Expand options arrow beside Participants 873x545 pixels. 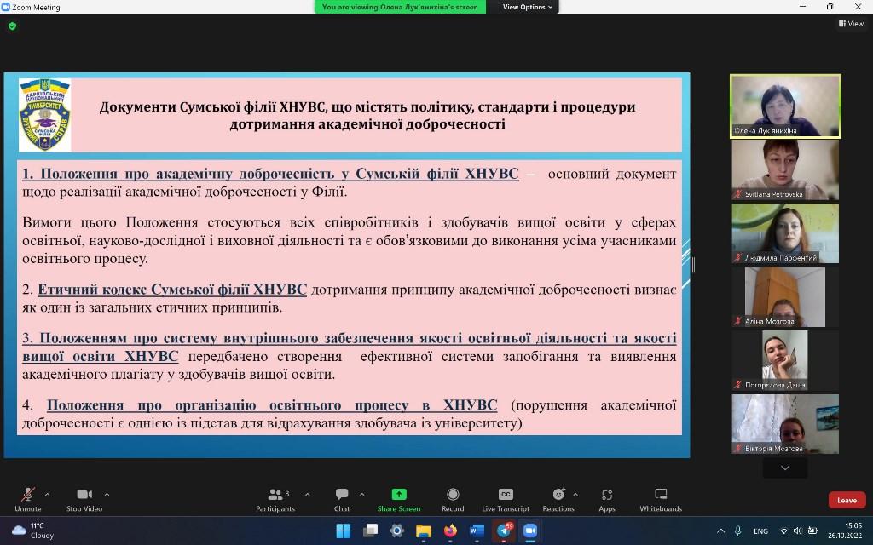[x=307, y=494]
